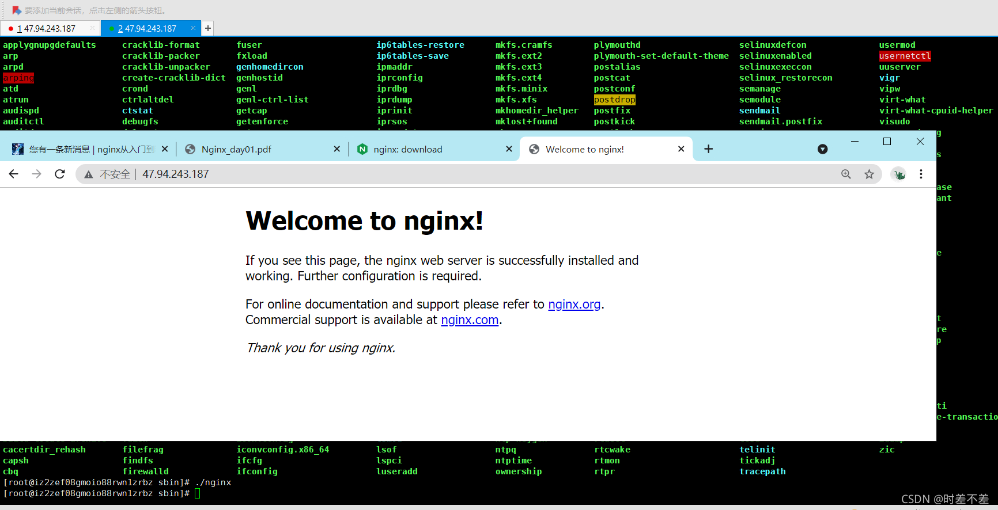Viewport: 998px width, 510px height.
Task: Click the ip6tables-restore entry in terminal
Action: click(420, 45)
